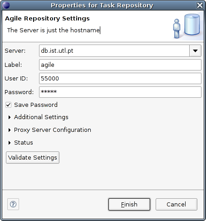Click inside the Password field
Image resolution: width=206 pixels, height=221 pixels.
pos(120,92)
